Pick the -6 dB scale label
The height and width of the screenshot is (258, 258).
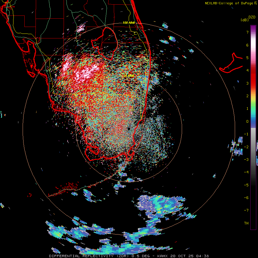click(x=246, y=198)
